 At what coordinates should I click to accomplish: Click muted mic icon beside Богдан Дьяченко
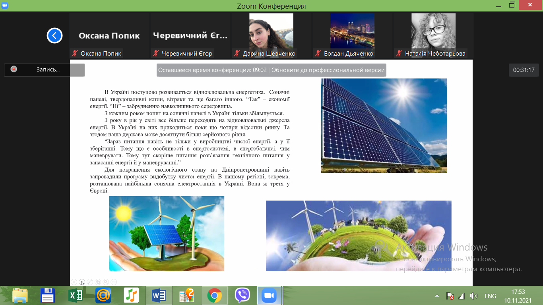tap(318, 53)
